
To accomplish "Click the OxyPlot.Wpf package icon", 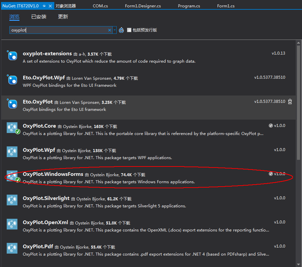I will [12, 152].
